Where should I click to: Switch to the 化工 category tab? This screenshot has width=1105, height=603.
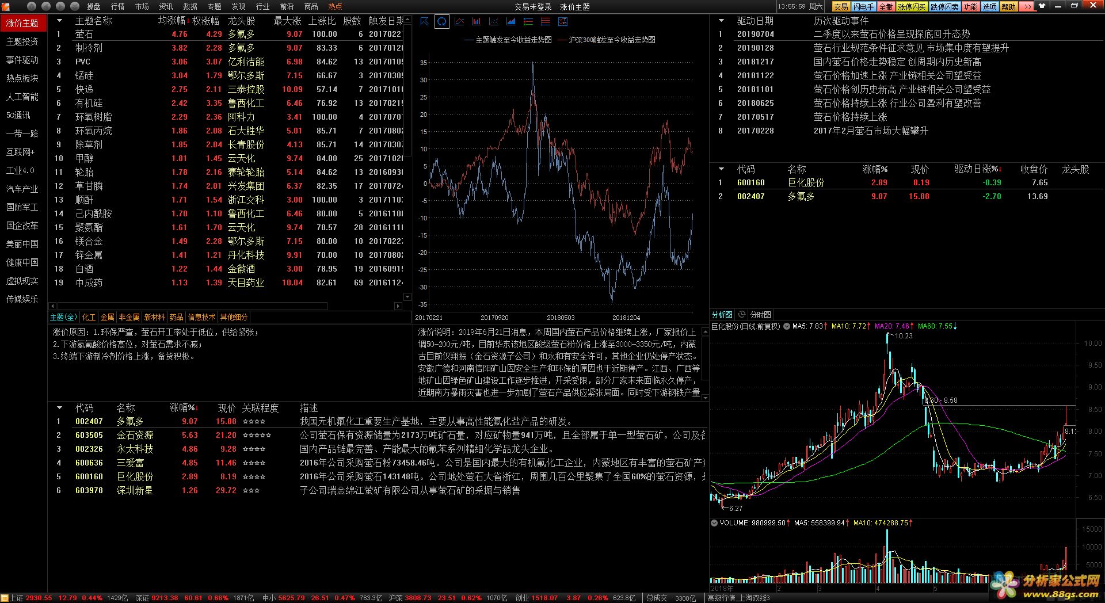click(x=89, y=317)
